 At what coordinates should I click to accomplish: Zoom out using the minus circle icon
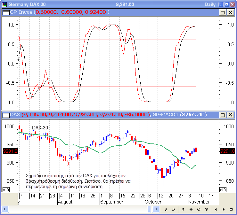(199, 209)
